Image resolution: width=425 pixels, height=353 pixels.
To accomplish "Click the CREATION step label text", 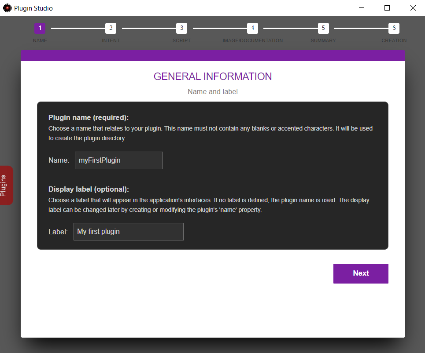I will click(394, 40).
